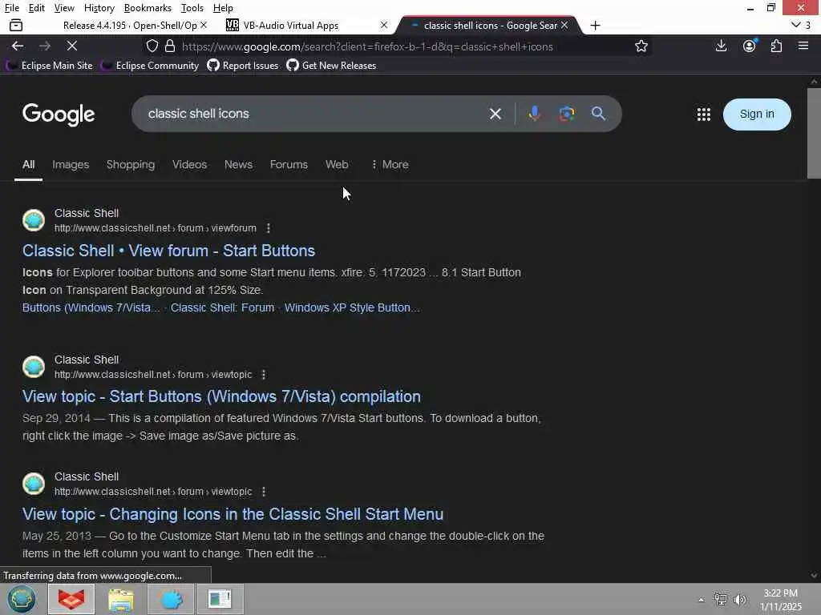Select the Shopping search filter
Image resolution: width=821 pixels, height=615 pixels.
[131, 164]
